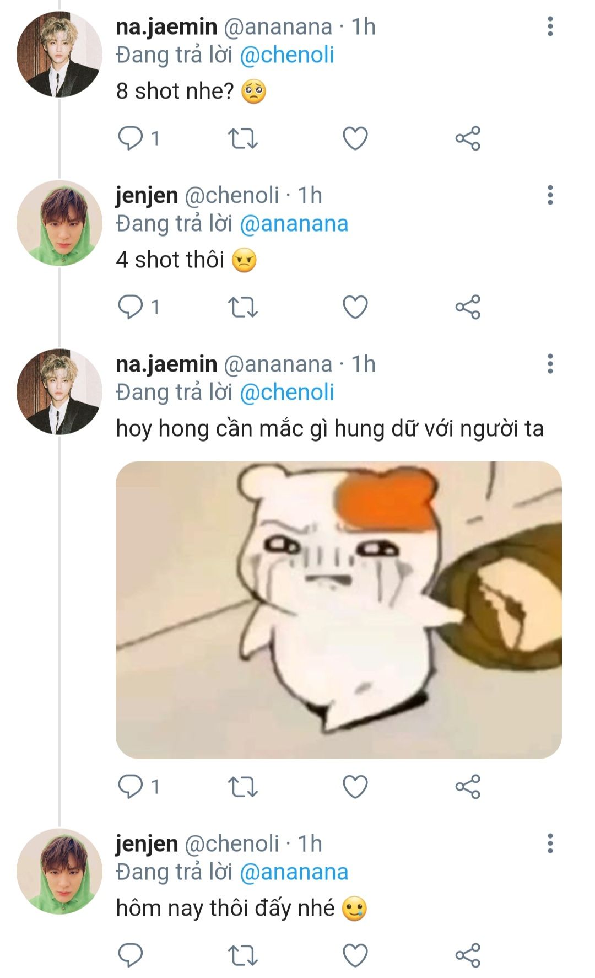The height and width of the screenshot is (978, 595).
Task: Open @chenoli mention link in first tweet
Action: 287,55
